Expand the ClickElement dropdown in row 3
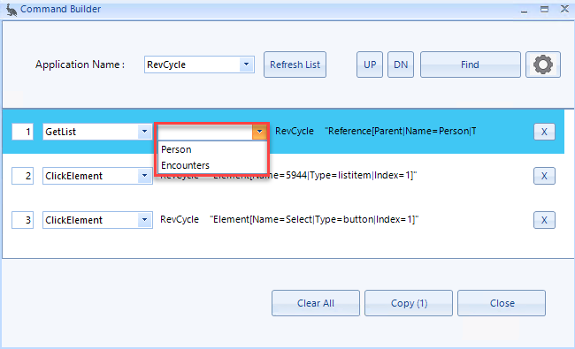The height and width of the screenshot is (349, 575). 144,220
